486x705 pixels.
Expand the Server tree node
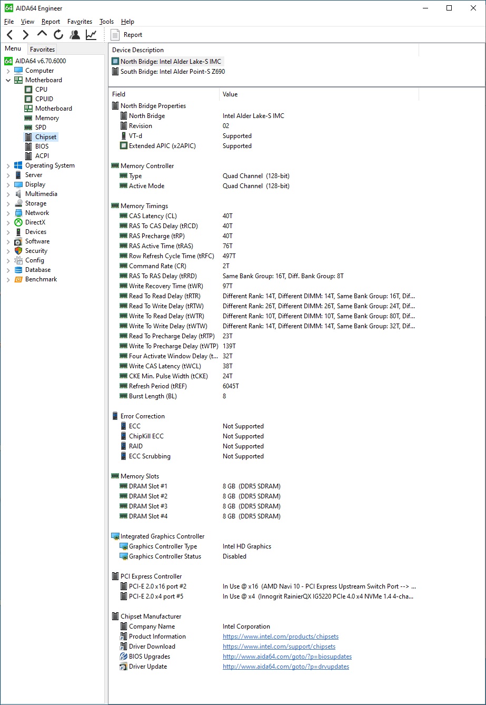(x=8, y=175)
